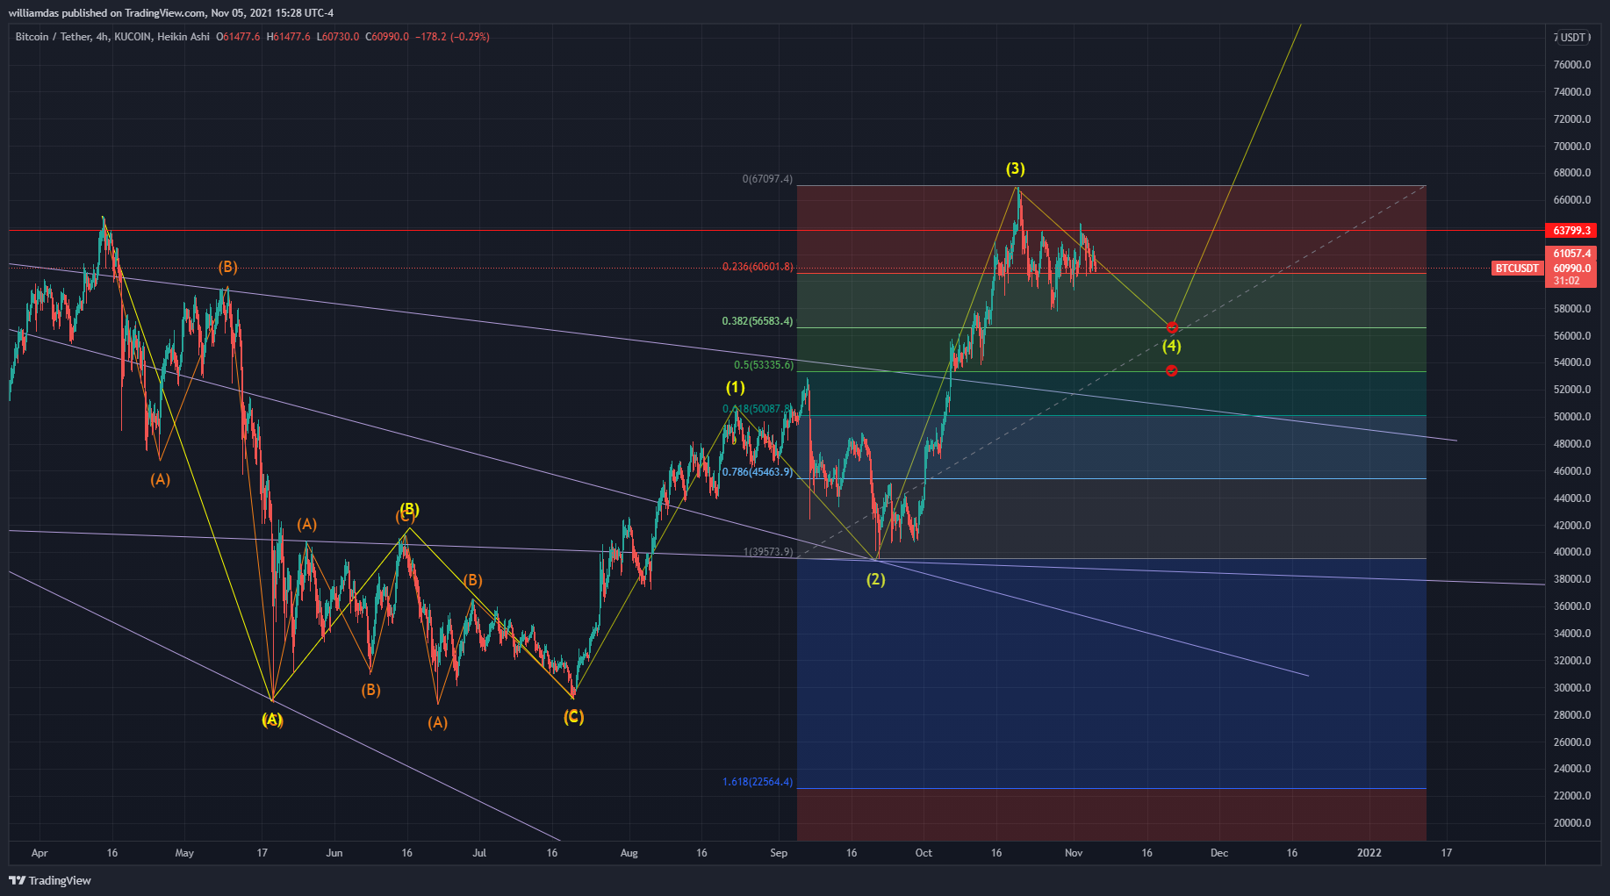Click the red 63799.3 price label
Image resolution: width=1610 pixels, height=896 pixels.
pyautogui.click(x=1571, y=231)
